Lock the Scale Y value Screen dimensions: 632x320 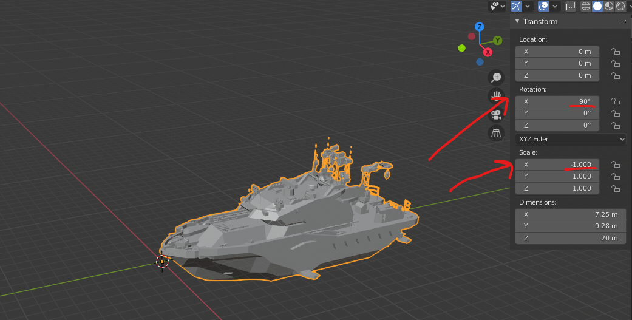(615, 176)
